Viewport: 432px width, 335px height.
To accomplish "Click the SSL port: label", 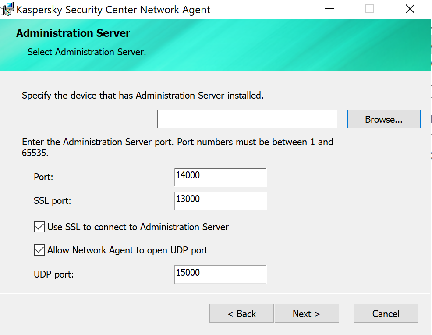I will pos(52,201).
